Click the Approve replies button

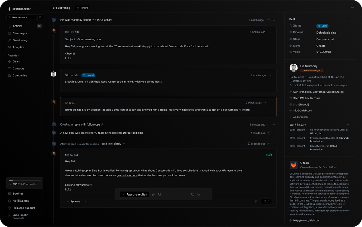(x=134, y=194)
